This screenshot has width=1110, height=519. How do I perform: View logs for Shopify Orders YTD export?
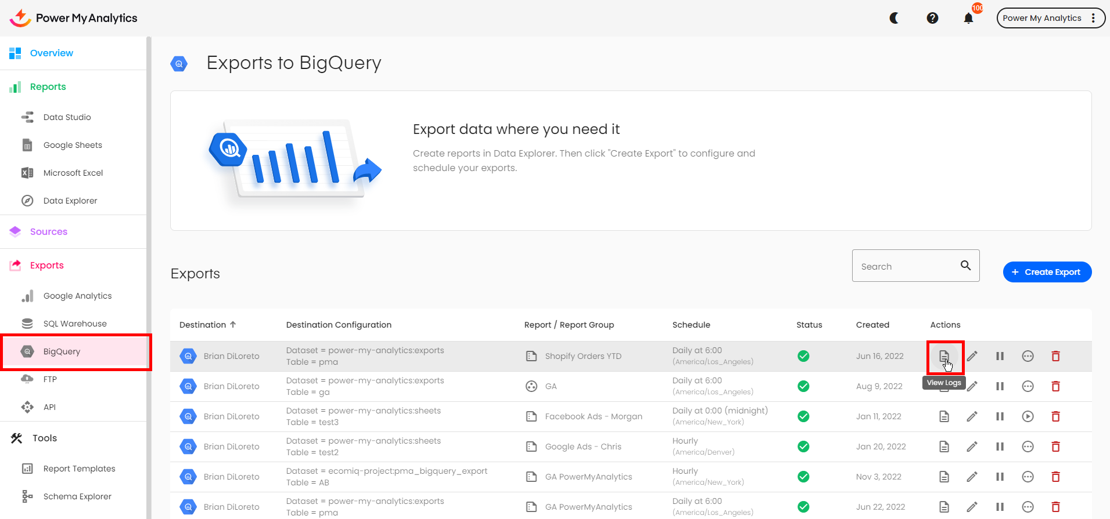pyautogui.click(x=944, y=356)
